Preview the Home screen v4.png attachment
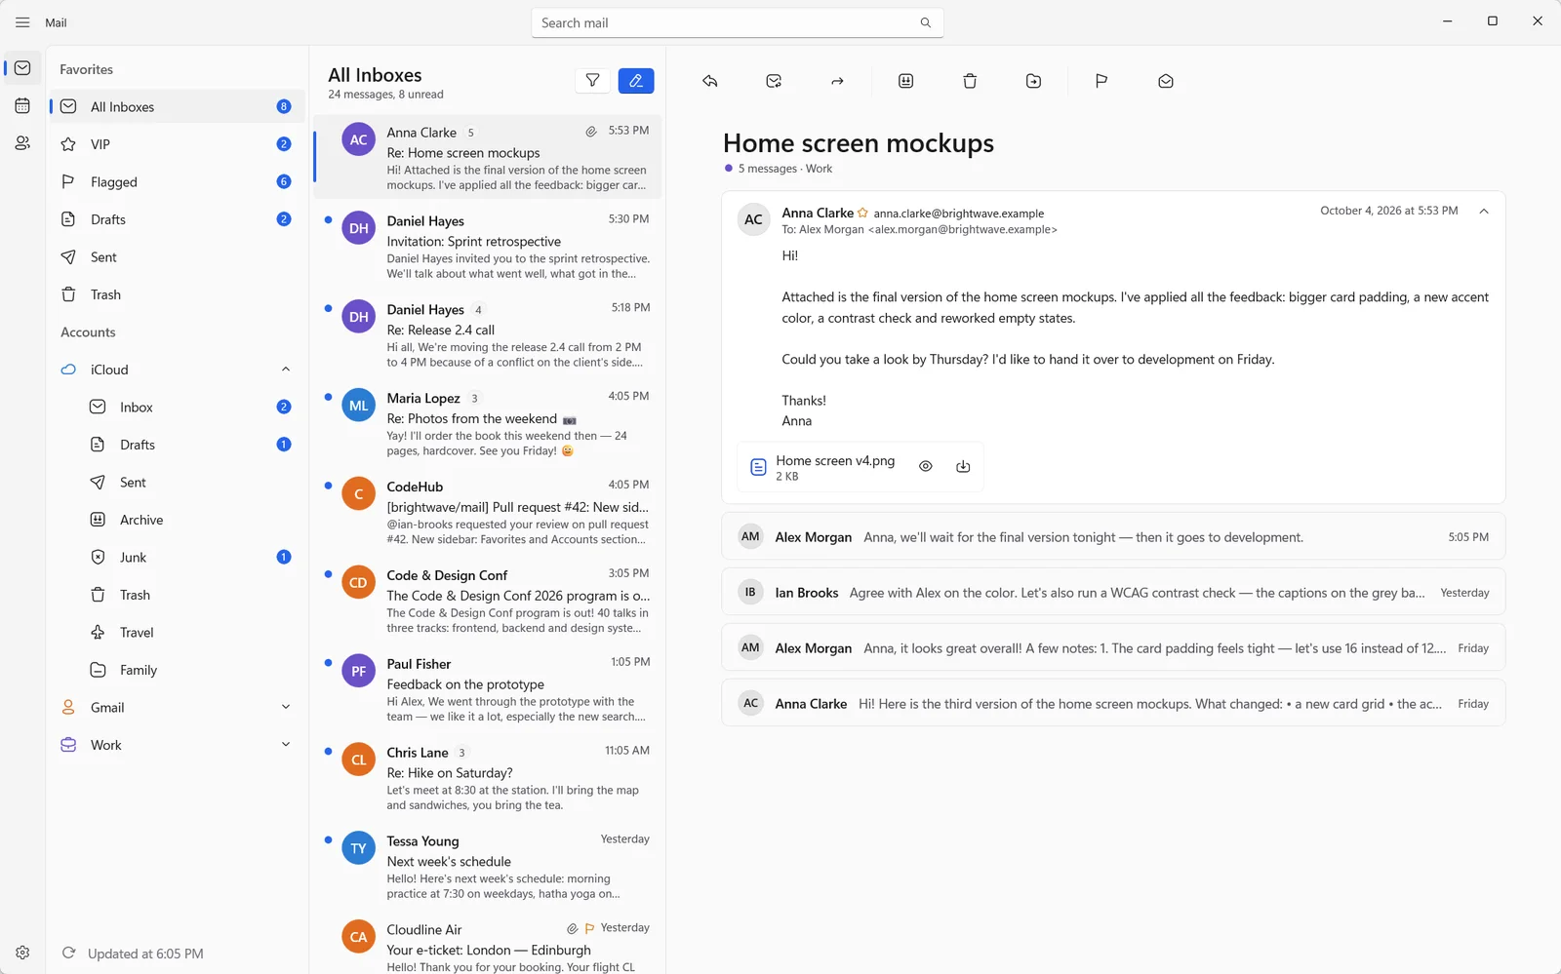1561x974 pixels. pyautogui.click(x=926, y=467)
